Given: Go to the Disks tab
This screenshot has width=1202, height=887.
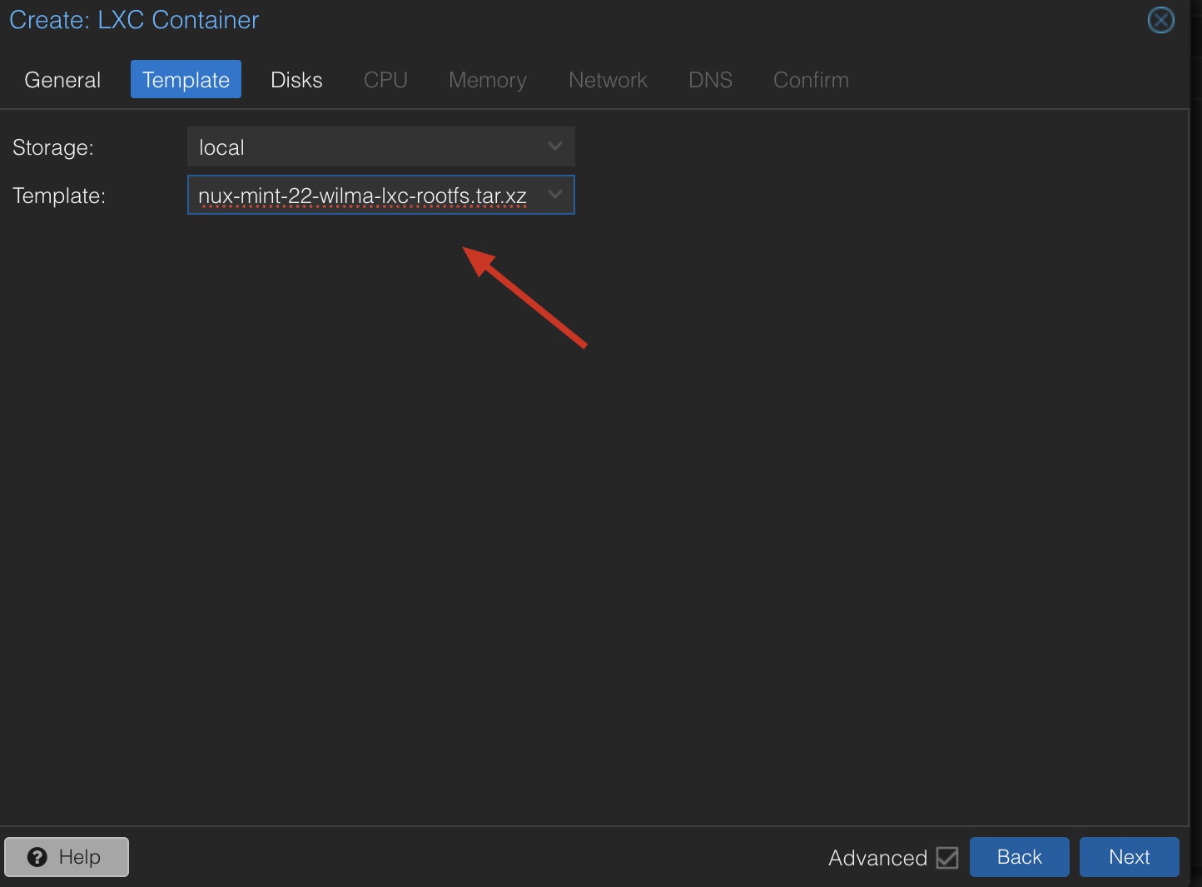Looking at the screenshot, I should pos(296,80).
